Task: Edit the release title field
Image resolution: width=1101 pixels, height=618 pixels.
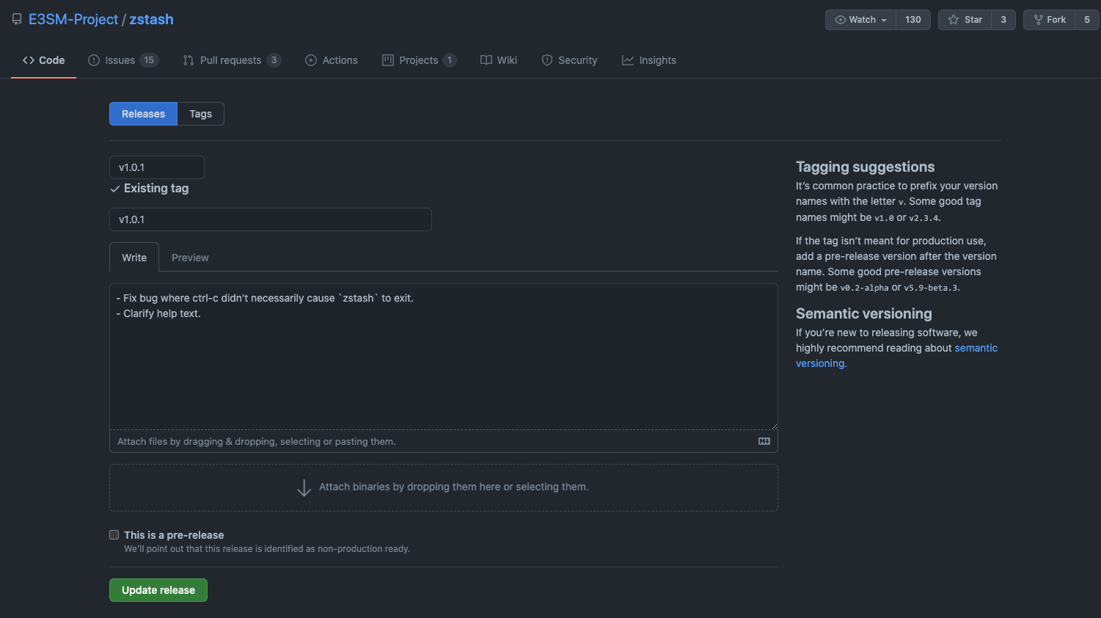Action: [x=271, y=219]
